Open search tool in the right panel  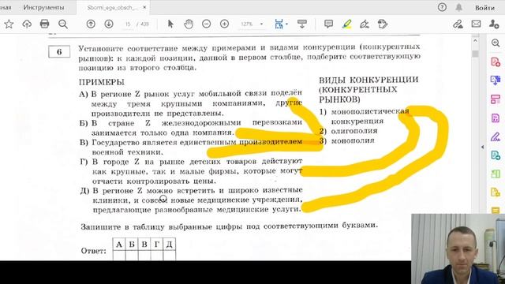pos(496,43)
